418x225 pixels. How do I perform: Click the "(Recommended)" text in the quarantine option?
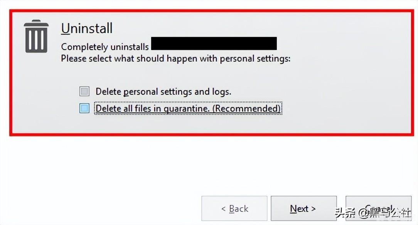click(x=247, y=109)
